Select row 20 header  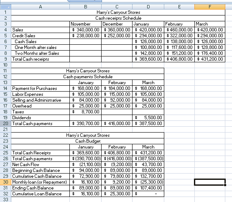point(5,123)
